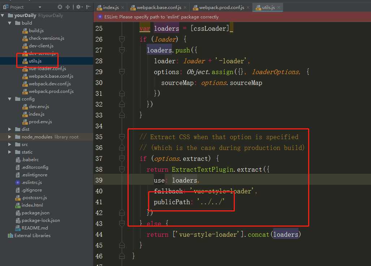Click the index.html file icon
Viewport: 371px width, 266px height.
pos(18,205)
